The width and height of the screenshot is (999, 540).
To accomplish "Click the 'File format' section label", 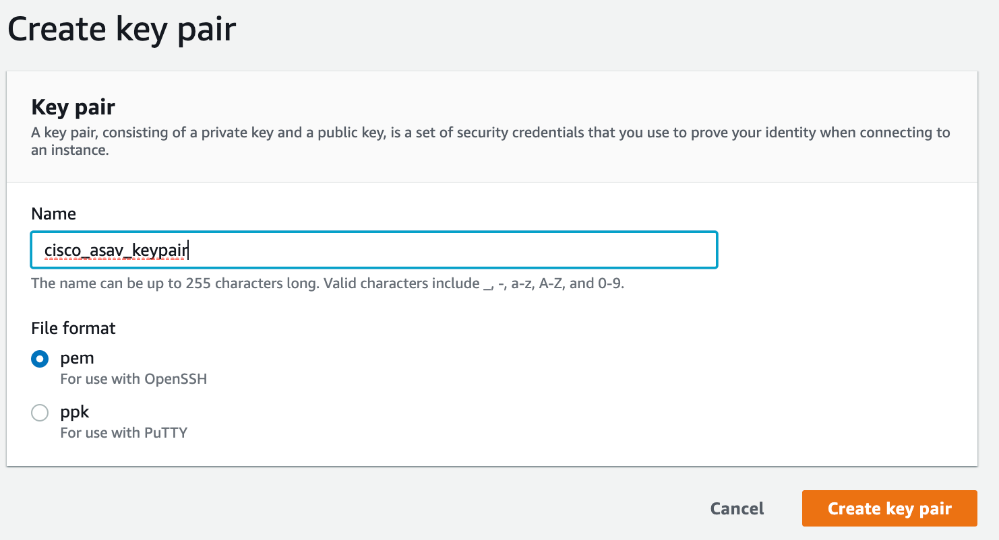I will pos(73,328).
